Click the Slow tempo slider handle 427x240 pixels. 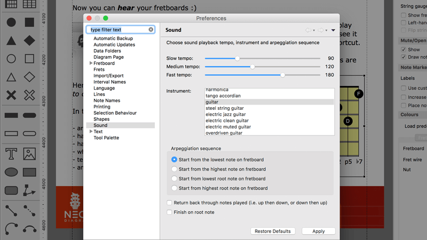[x=238, y=58]
